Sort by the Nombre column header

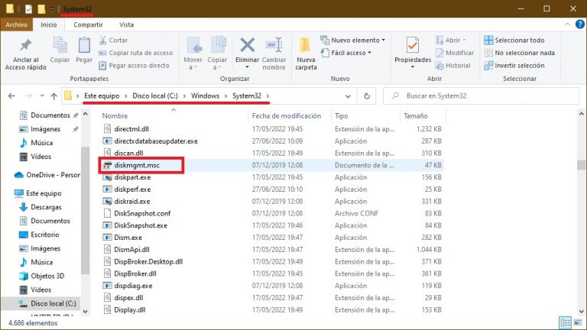pos(115,116)
